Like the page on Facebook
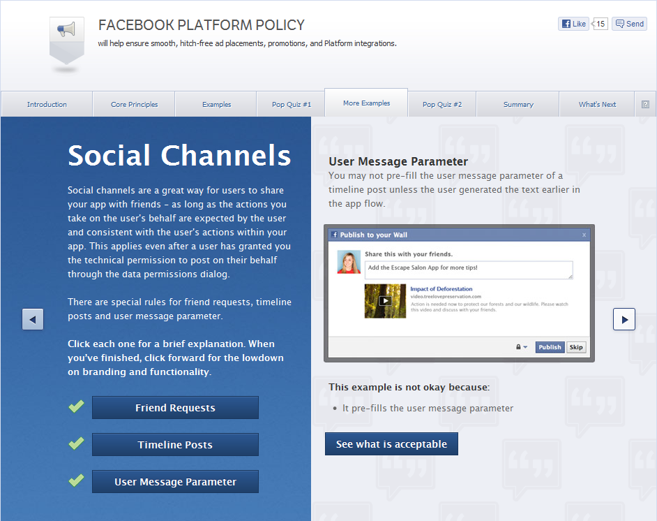 click(x=573, y=24)
